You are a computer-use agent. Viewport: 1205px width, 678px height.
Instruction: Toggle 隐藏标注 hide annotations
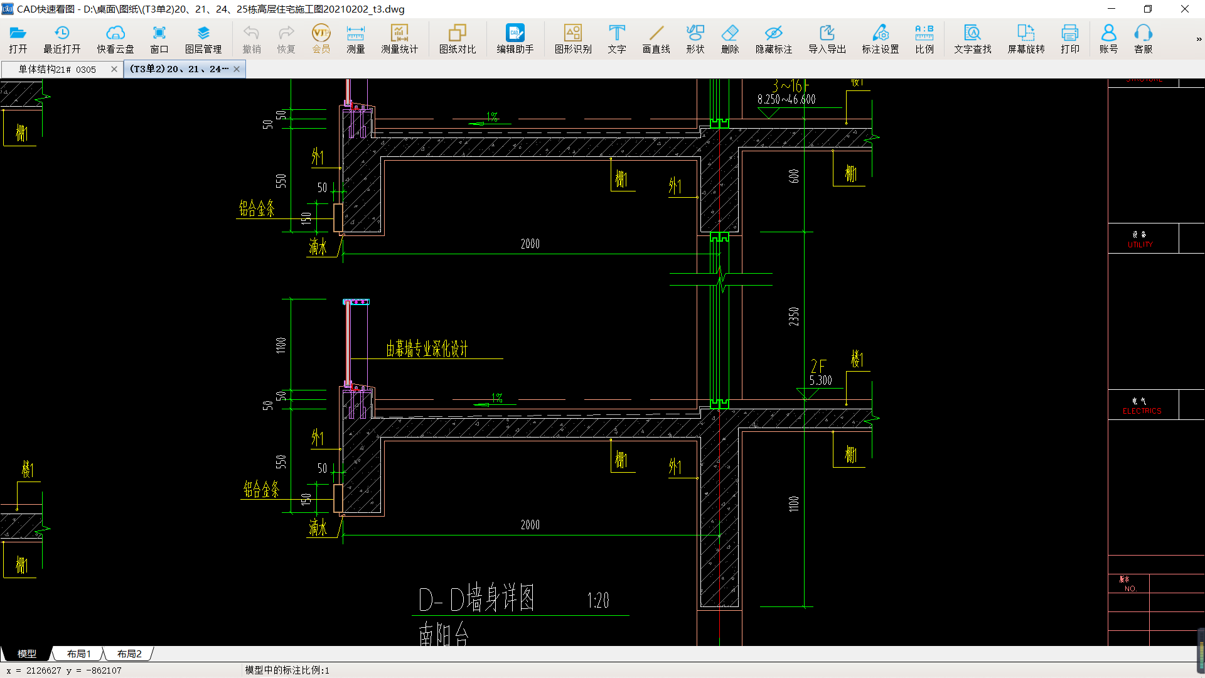774,39
